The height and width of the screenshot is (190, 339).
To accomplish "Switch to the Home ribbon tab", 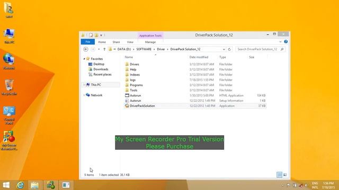I will (x=102, y=42).
